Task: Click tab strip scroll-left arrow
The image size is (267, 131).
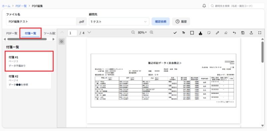Action: pyautogui.click(x=5, y=39)
